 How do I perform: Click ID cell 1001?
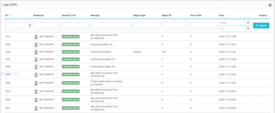point(8,108)
